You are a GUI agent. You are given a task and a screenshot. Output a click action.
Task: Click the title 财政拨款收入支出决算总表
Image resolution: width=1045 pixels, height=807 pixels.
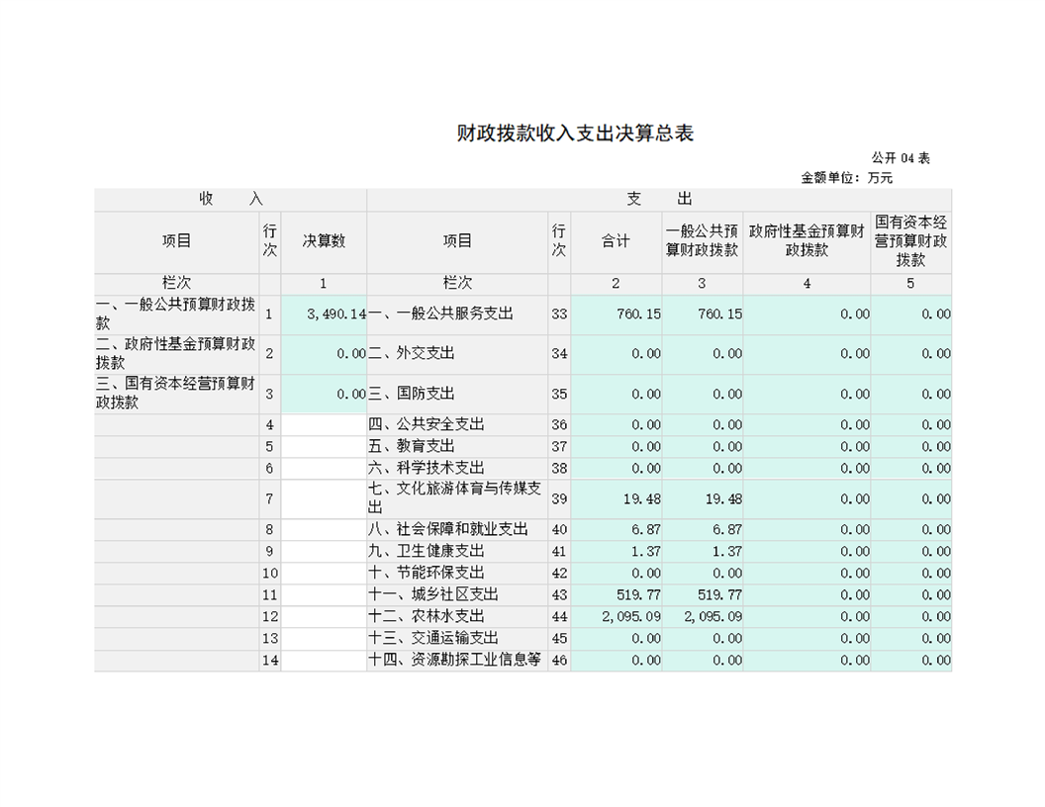[575, 134]
